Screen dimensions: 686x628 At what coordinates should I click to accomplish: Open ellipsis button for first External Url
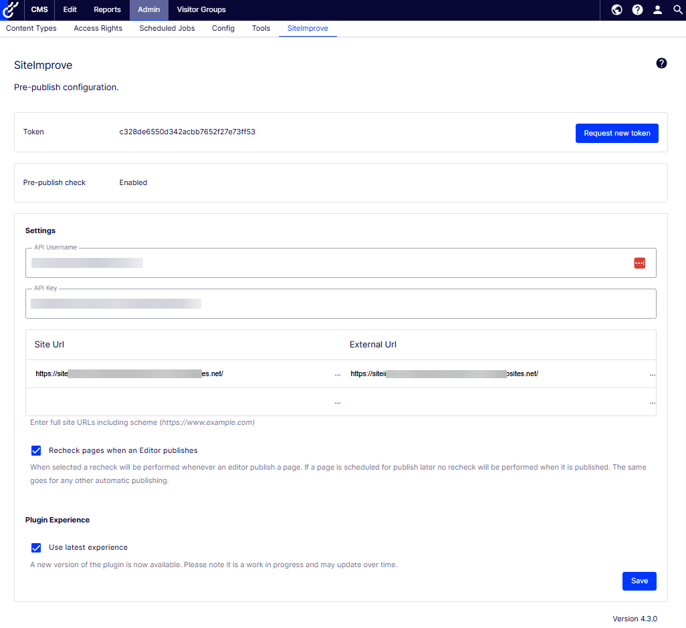point(652,374)
